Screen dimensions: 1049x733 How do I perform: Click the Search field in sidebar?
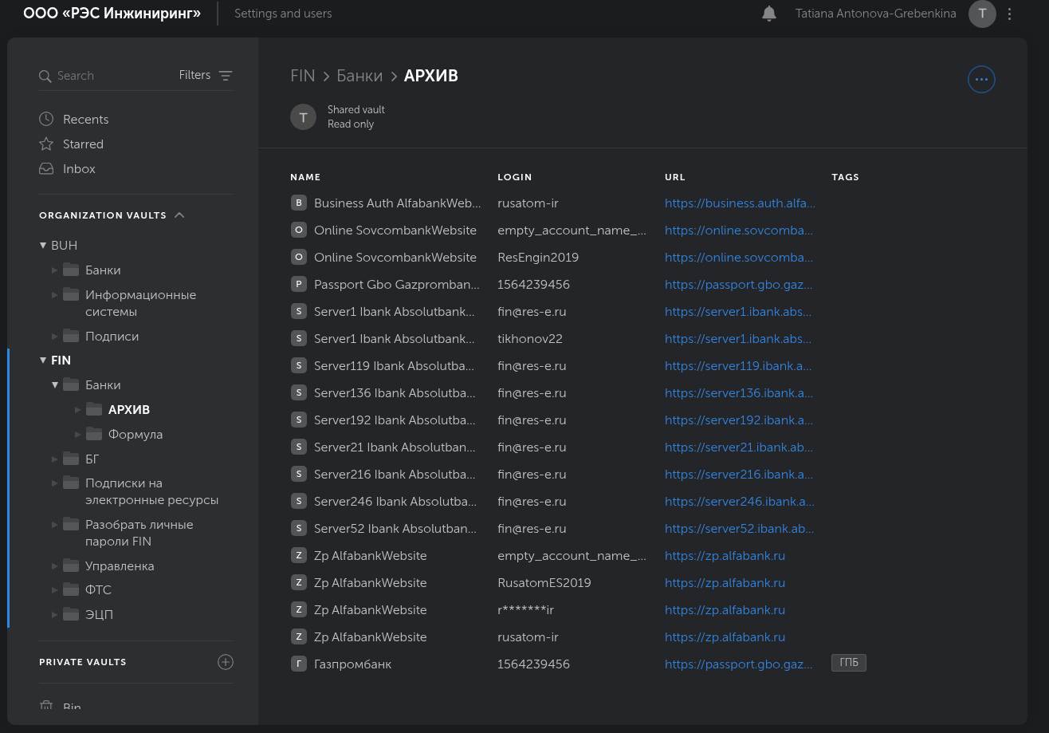click(112, 76)
